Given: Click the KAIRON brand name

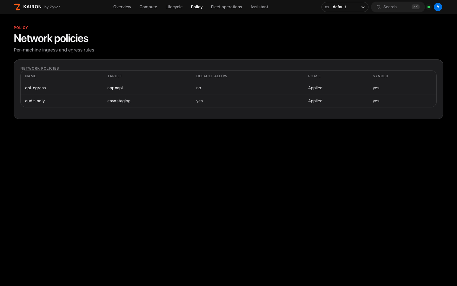Looking at the screenshot, I should coord(32,7).
